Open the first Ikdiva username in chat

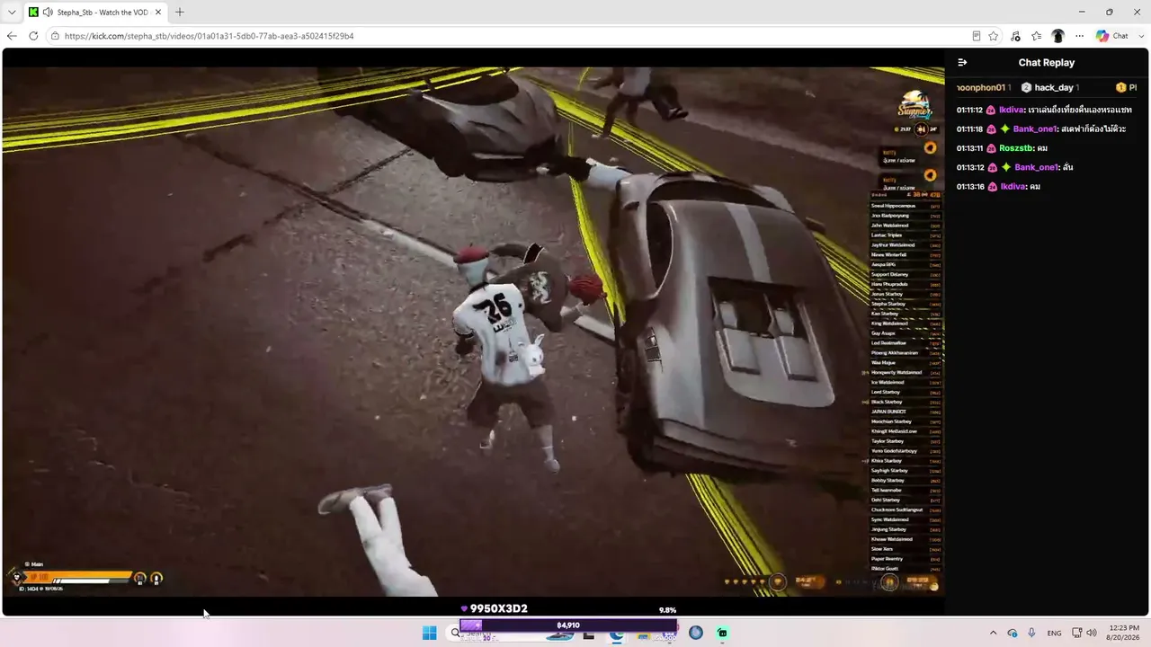click(x=1011, y=110)
